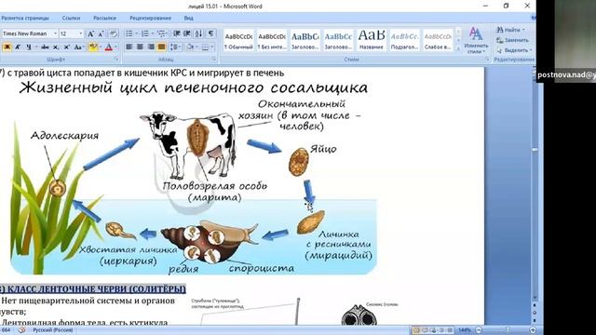Open the Font dialog launcher

pos(116,60)
